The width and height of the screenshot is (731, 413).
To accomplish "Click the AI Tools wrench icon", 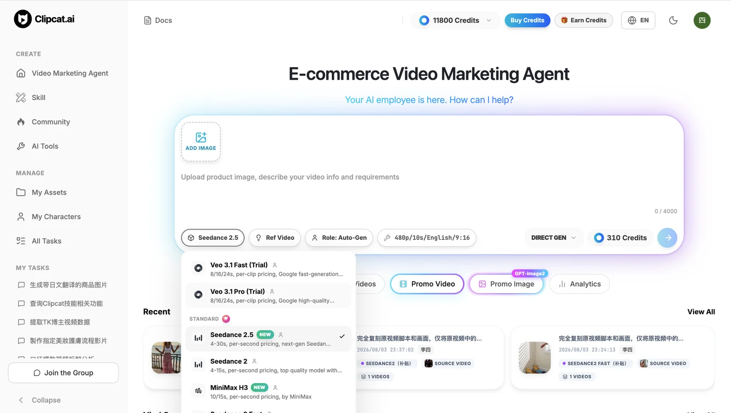I will (21, 146).
